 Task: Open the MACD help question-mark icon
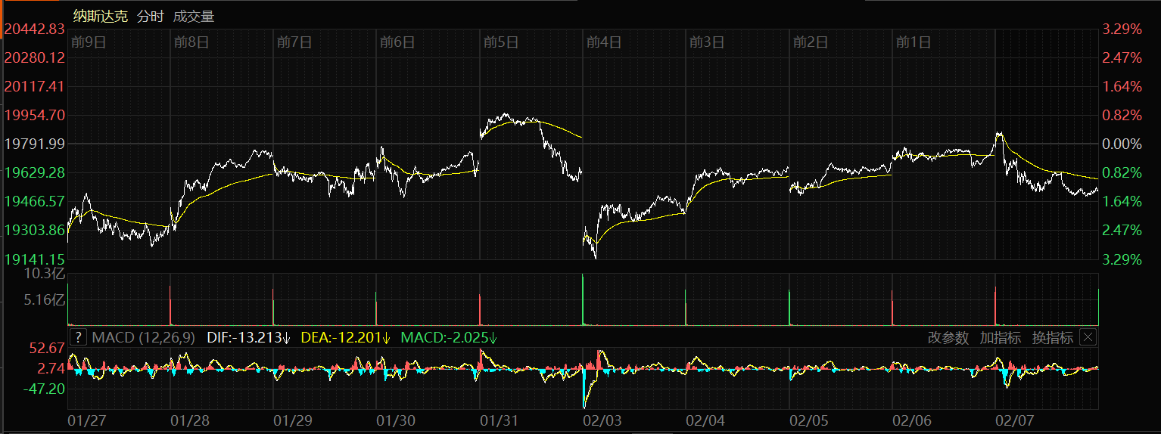point(78,337)
